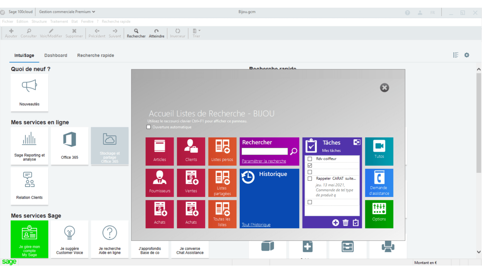Open the Traitement menu
The image size is (482, 271).
click(59, 22)
